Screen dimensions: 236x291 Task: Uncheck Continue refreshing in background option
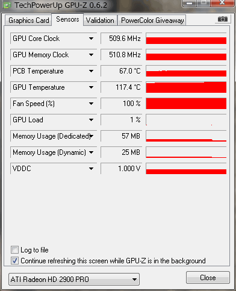pyautogui.click(x=14, y=261)
